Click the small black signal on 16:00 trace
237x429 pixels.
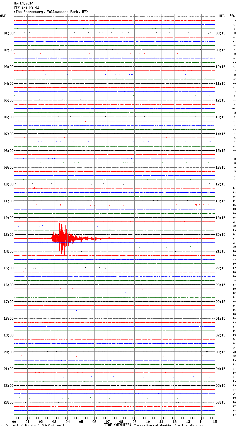pyautogui.click(x=141, y=284)
